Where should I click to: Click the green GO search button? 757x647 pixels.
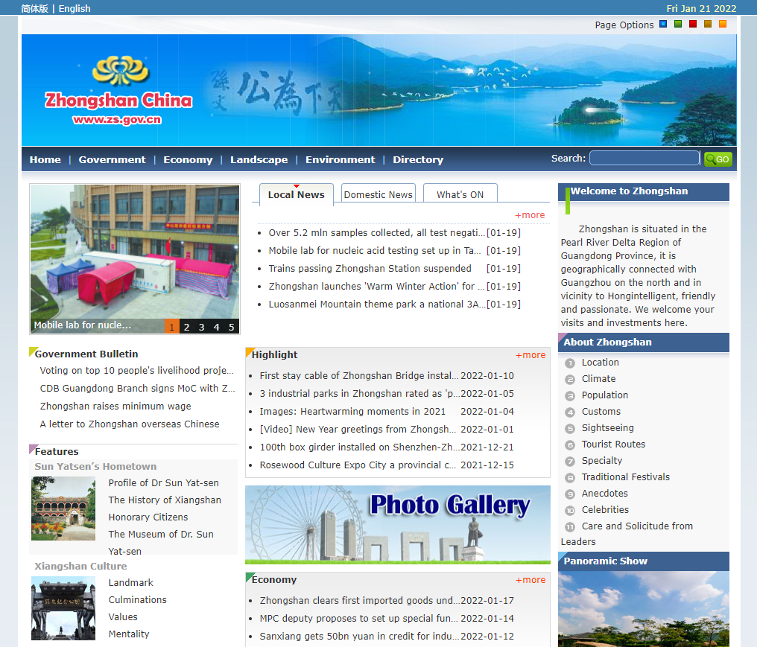coord(718,159)
